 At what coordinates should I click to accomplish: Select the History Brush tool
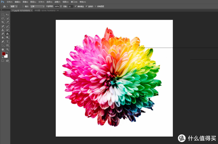point(7,30)
